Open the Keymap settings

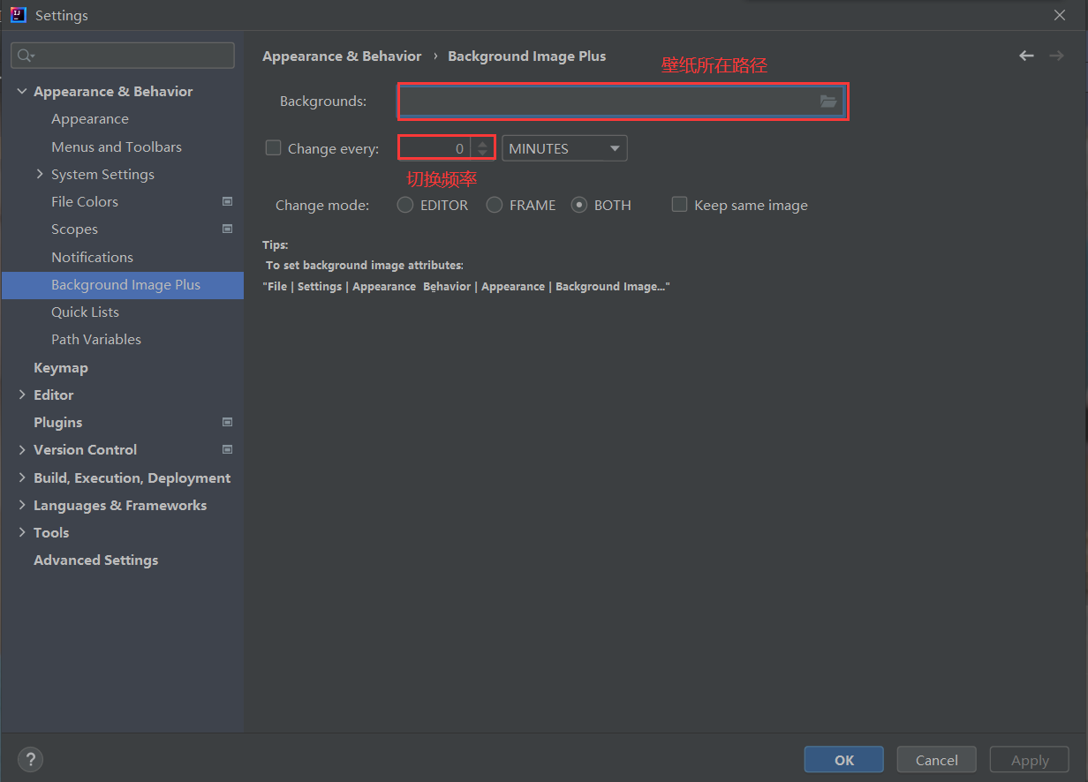[61, 368]
